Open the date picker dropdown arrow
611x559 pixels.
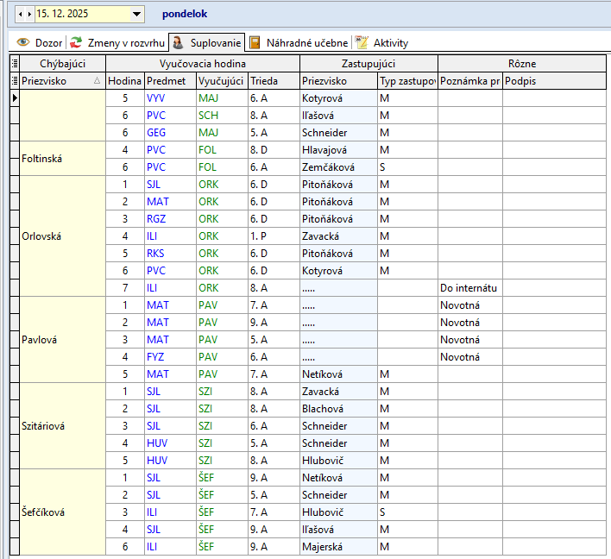coord(137,14)
